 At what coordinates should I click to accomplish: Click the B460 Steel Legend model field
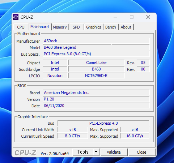coord(77,47)
